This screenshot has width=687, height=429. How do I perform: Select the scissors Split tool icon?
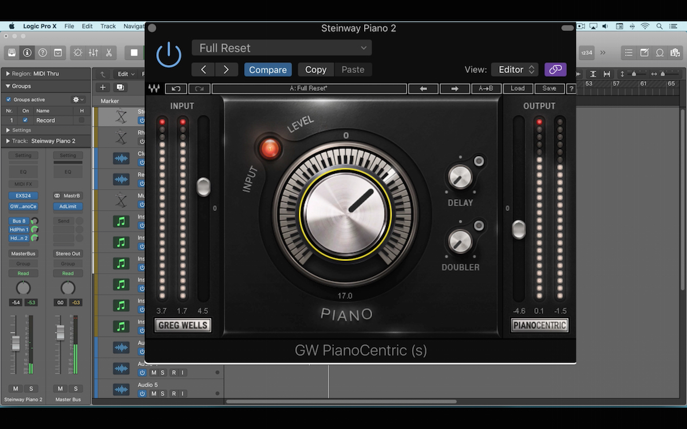tap(109, 53)
